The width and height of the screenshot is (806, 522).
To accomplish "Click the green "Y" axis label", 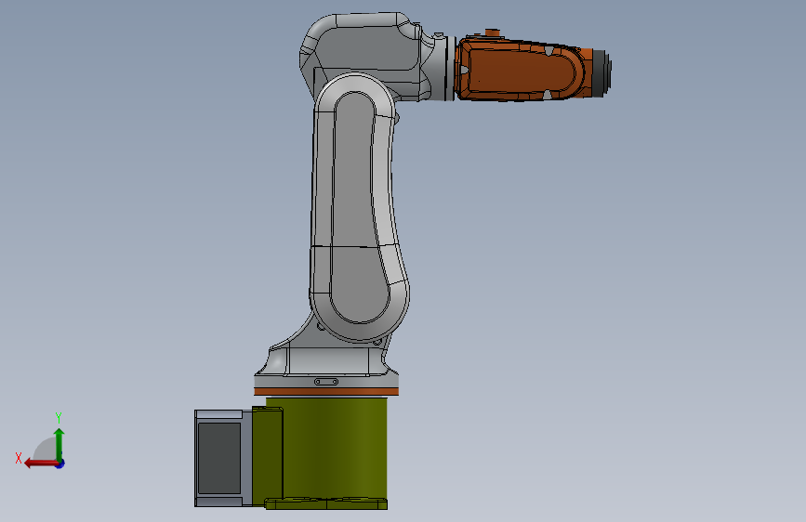I will click(x=59, y=417).
